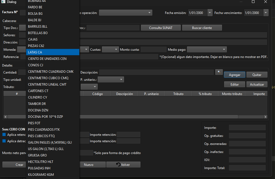The image size is (275, 179).
Task: Click the Descripción text input field
Action: click(156, 72)
